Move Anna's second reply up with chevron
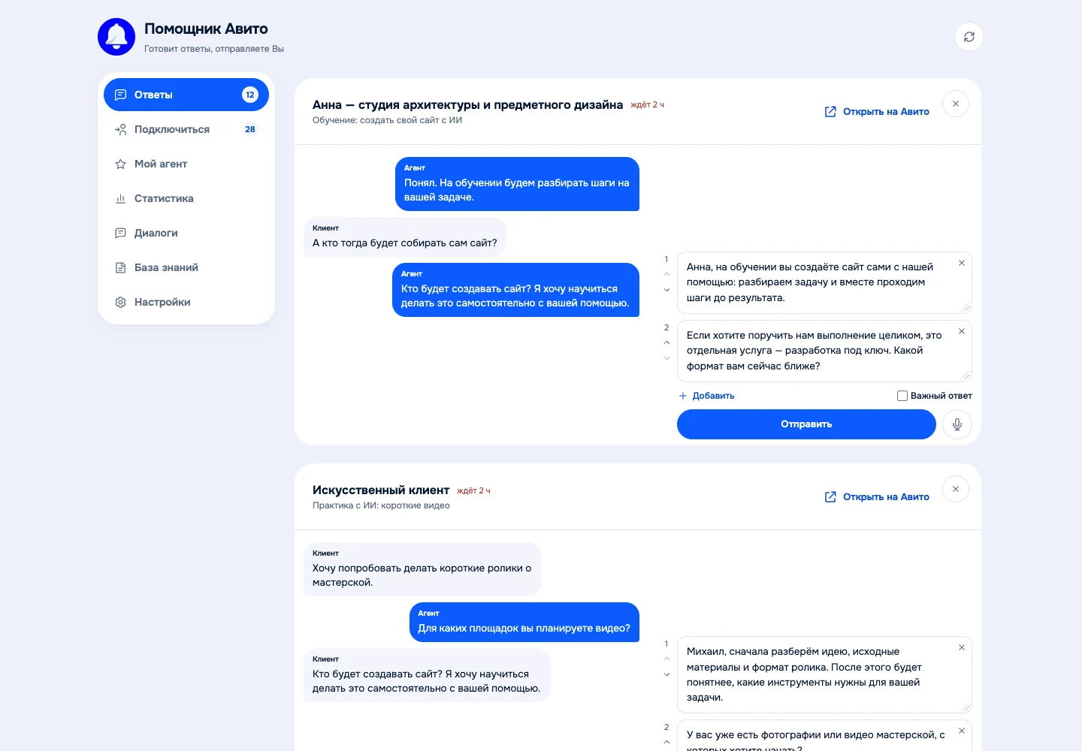 click(666, 342)
